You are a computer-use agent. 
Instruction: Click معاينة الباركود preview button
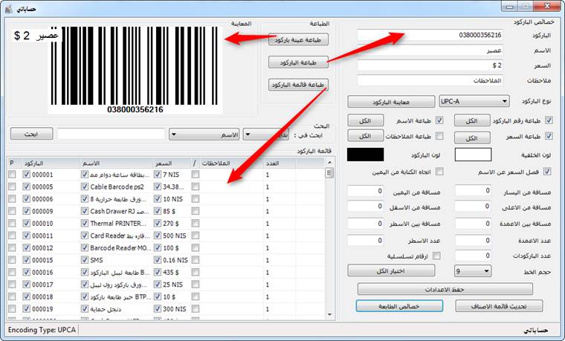coord(391,102)
